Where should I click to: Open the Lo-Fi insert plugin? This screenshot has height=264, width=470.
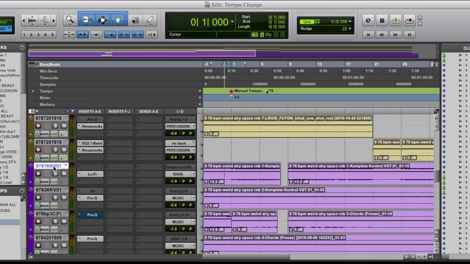pyautogui.click(x=92, y=174)
